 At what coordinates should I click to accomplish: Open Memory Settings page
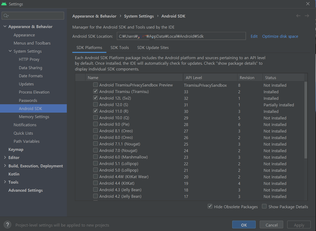[x=34, y=117]
